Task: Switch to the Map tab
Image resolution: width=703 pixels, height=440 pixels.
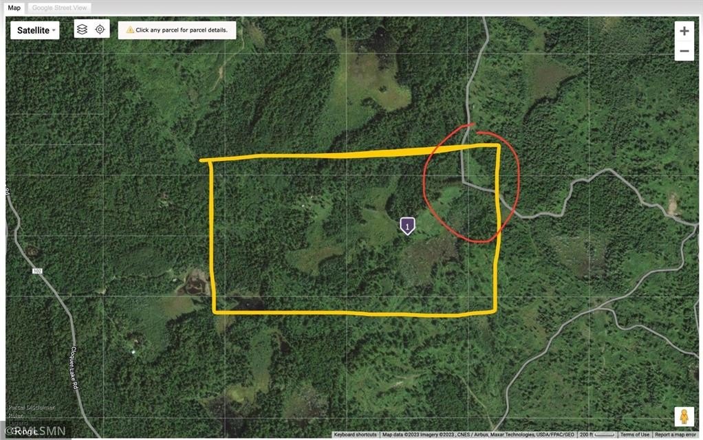Action: pyautogui.click(x=14, y=8)
